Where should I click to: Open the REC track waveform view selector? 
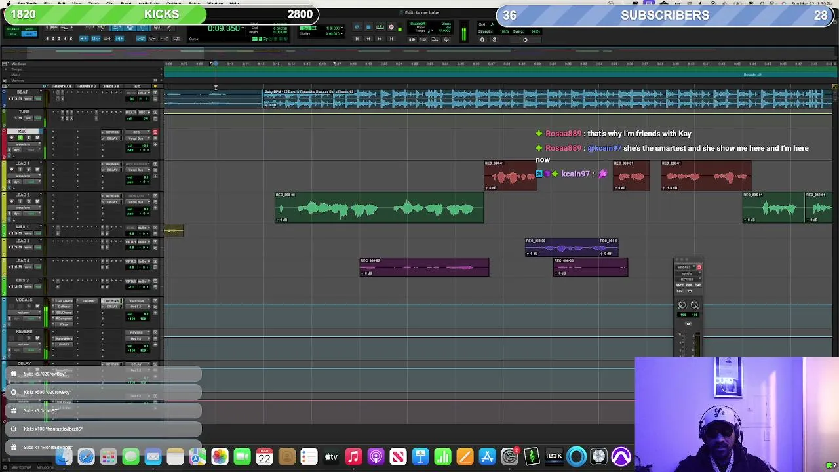click(x=24, y=144)
